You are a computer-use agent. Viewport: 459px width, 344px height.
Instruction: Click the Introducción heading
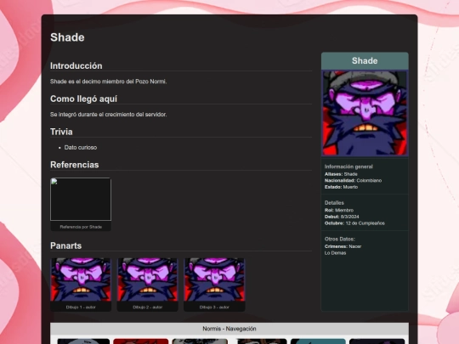[76, 65]
